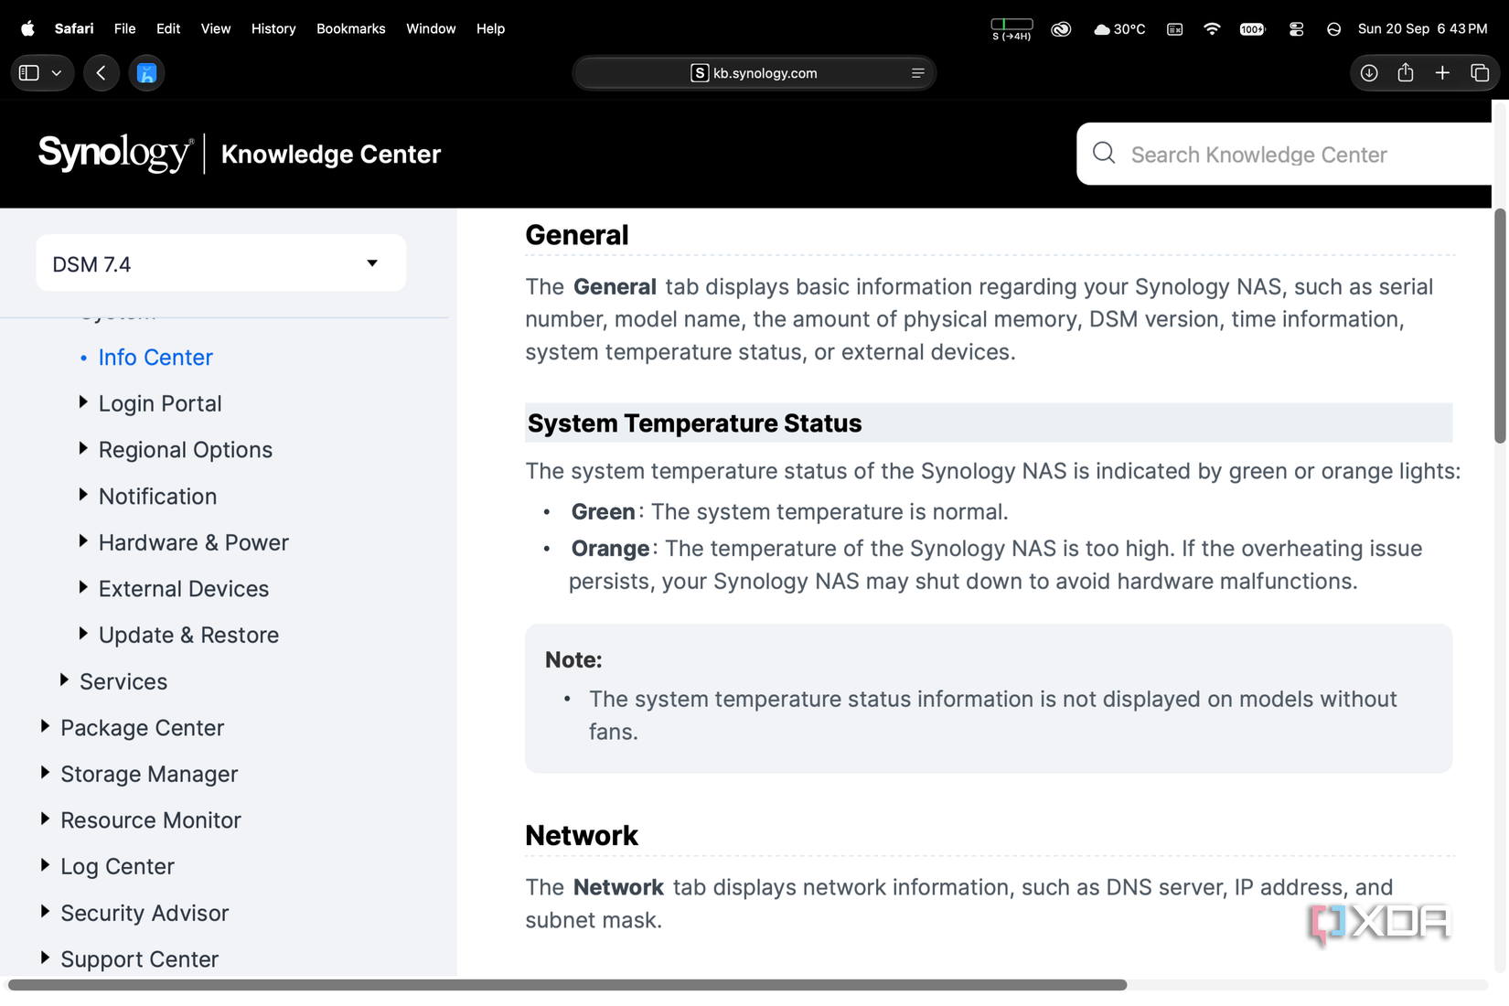Click the 30°C weather status item
The width and height of the screenshot is (1509, 1006).
pos(1119,29)
